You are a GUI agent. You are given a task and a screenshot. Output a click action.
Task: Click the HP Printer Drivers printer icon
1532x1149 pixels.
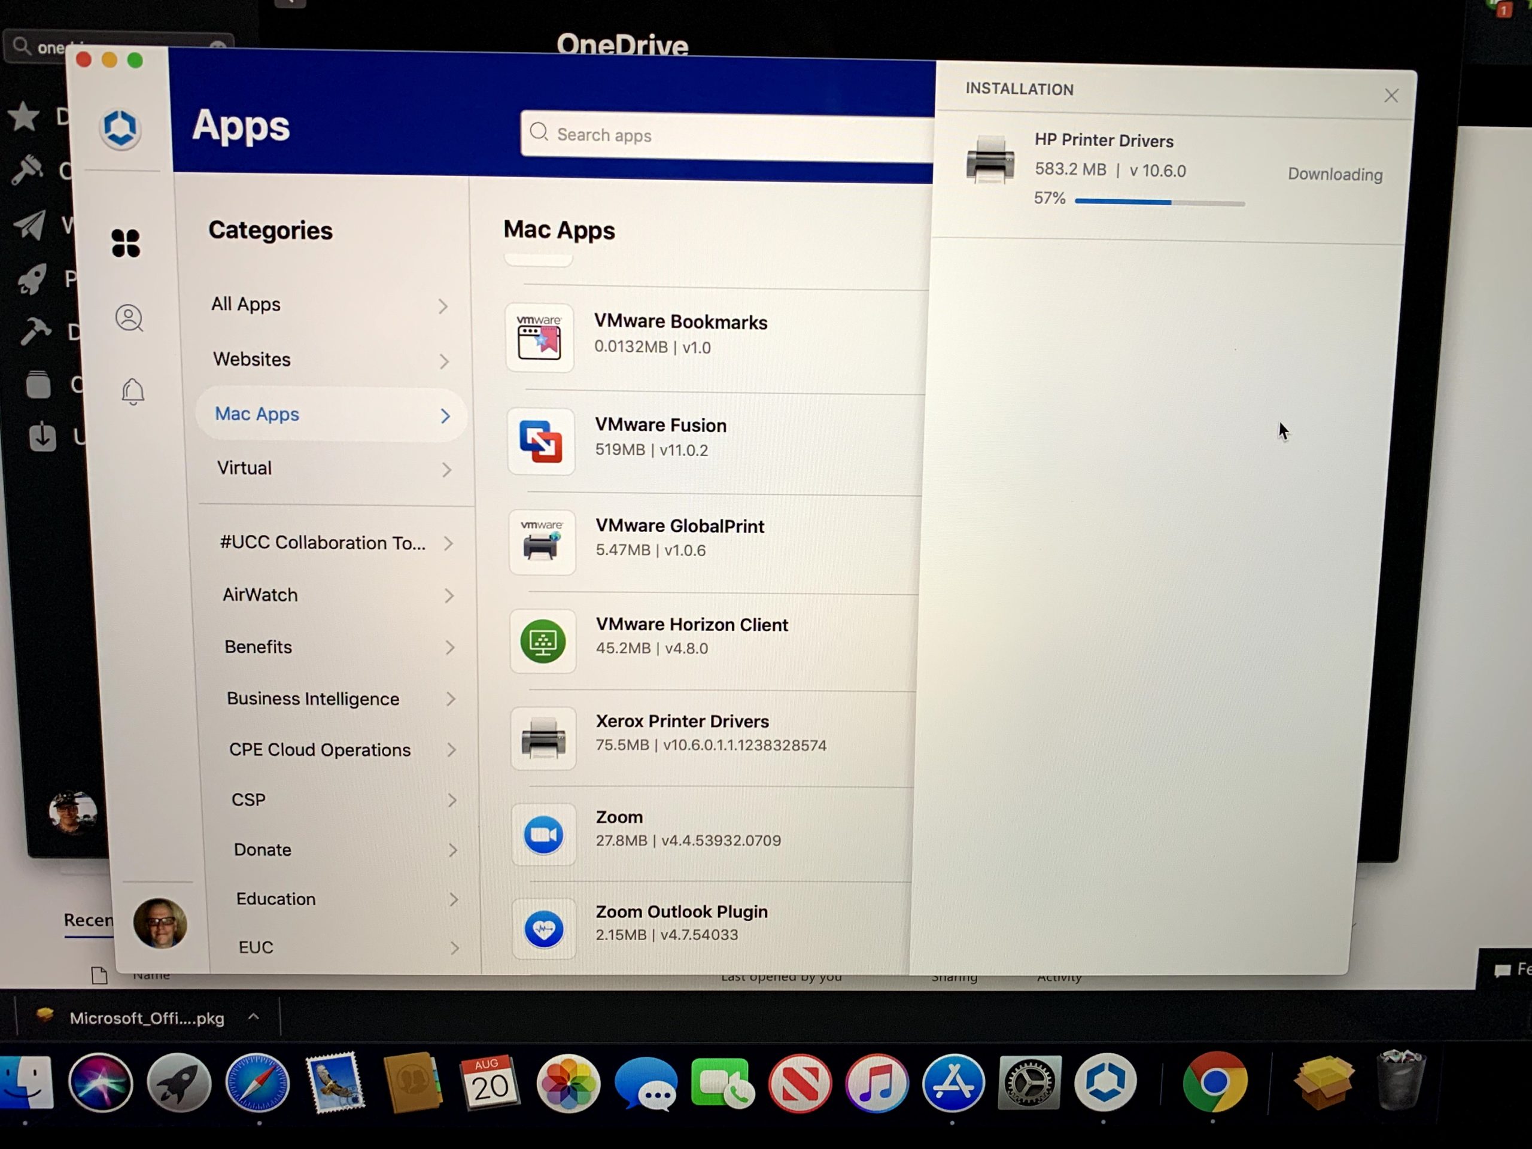990,160
